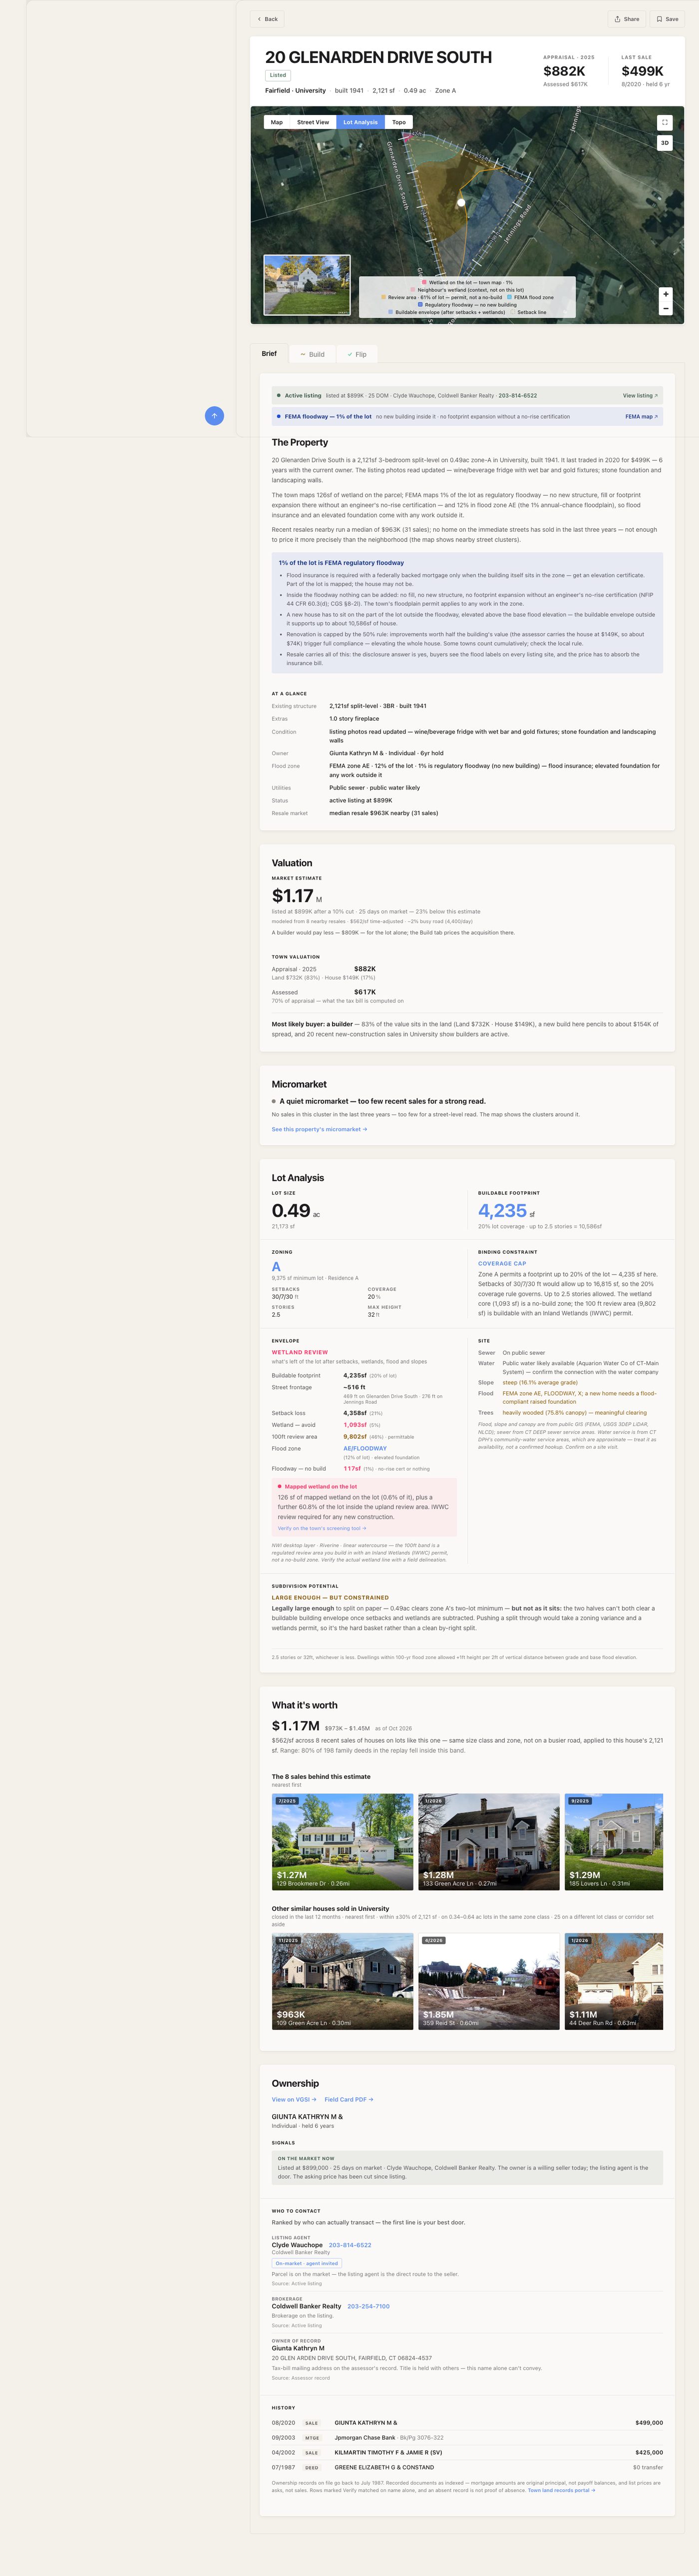
Task: Open the 185 Lovers Ln sale photo
Action: 614,1841
